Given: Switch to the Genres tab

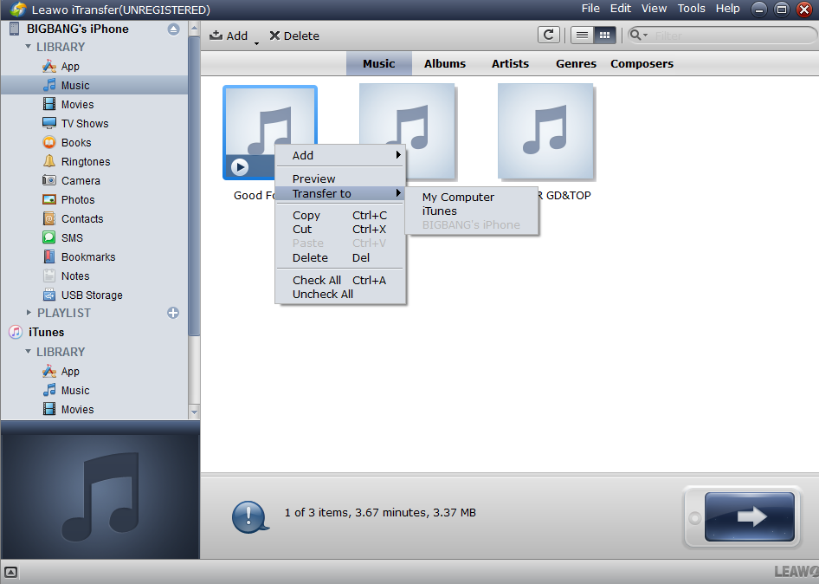Looking at the screenshot, I should [576, 64].
